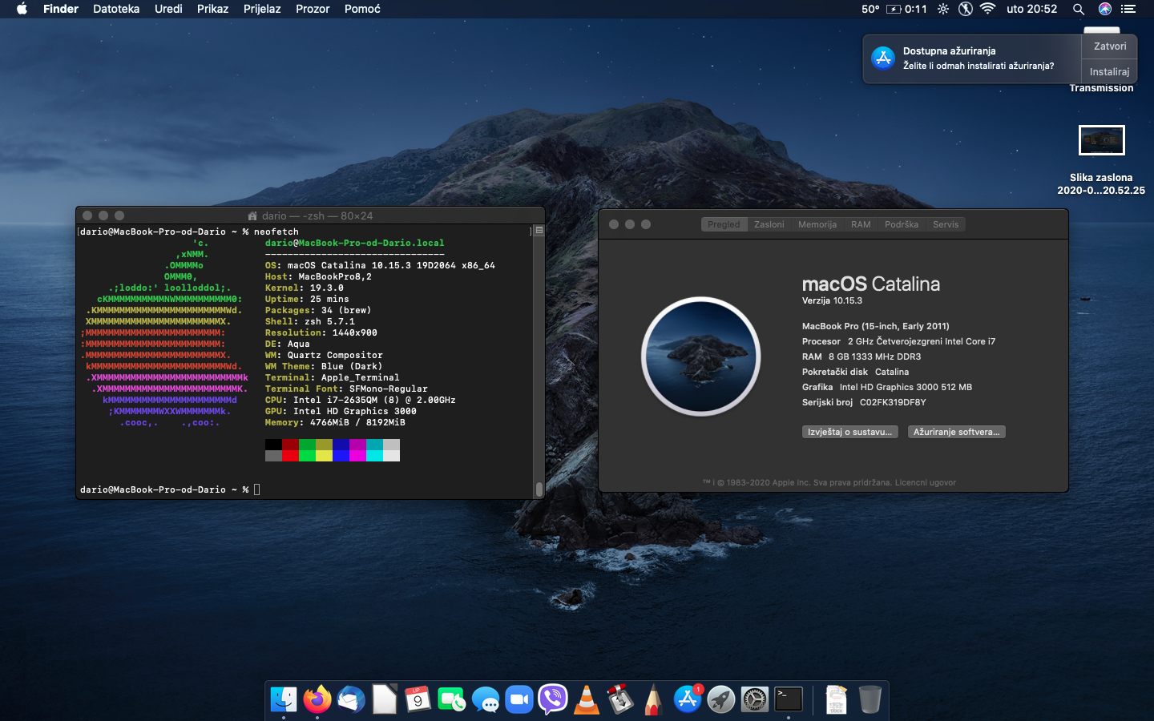Open Launchpad rocket icon in Dock
1154x721 pixels.
point(721,699)
